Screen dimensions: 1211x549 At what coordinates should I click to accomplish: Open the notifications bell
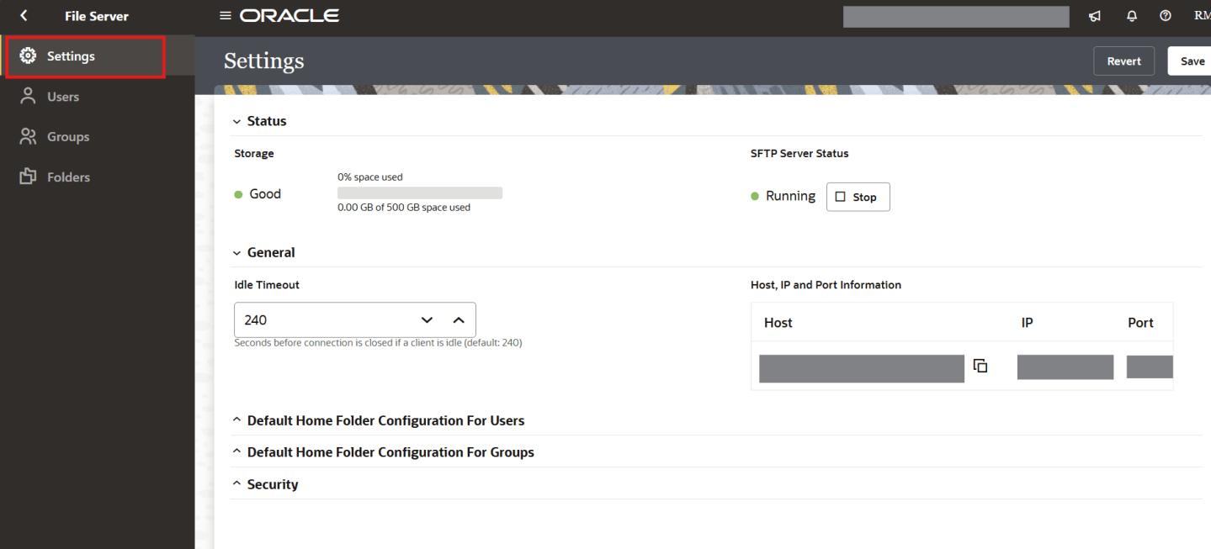[x=1131, y=16]
